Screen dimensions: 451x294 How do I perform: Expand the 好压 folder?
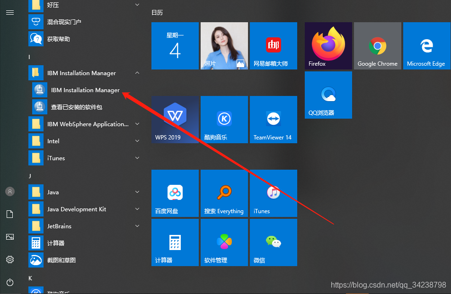tap(137, 5)
